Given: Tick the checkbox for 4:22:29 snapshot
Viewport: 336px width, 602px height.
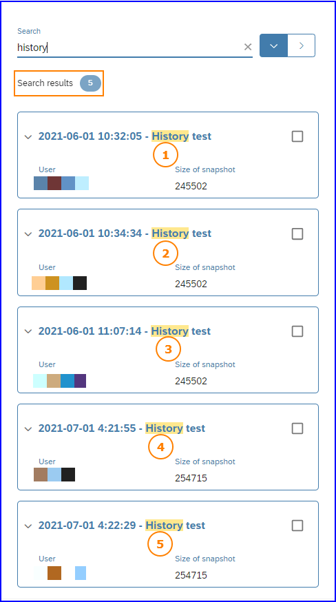Looking at the screenshot, I should click(x=297, y=526).
